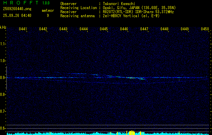Select the 0443 time marker

[x=63, y=29]
